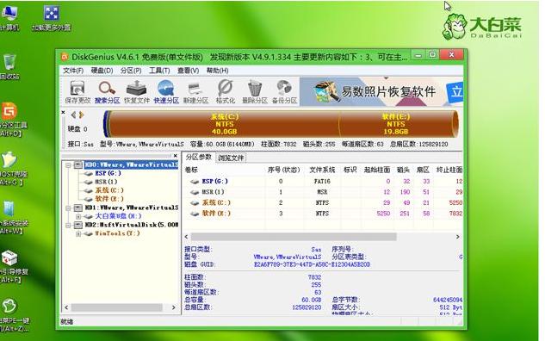
Task: Open the Recycle Bin (回收站) desktop icon
Action: pyautogui.click(x=9, y=67)
